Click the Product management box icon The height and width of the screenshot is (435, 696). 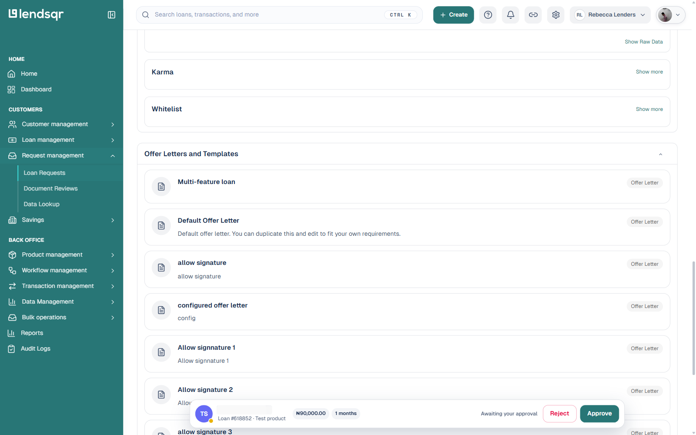pyautogui.click(x=13, y=255)
